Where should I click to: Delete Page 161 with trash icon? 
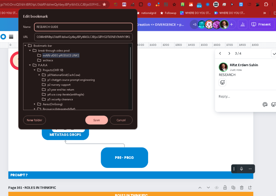click(x=242, y=188)
